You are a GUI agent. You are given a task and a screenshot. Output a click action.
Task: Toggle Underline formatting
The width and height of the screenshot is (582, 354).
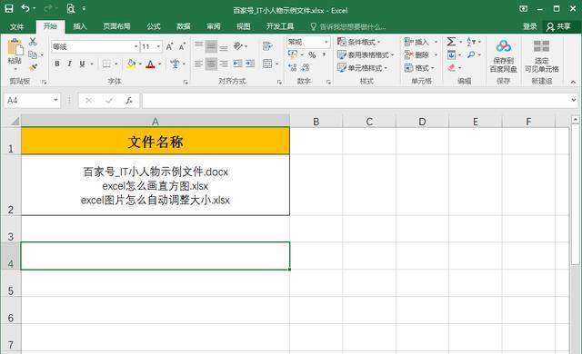[82, 64]
